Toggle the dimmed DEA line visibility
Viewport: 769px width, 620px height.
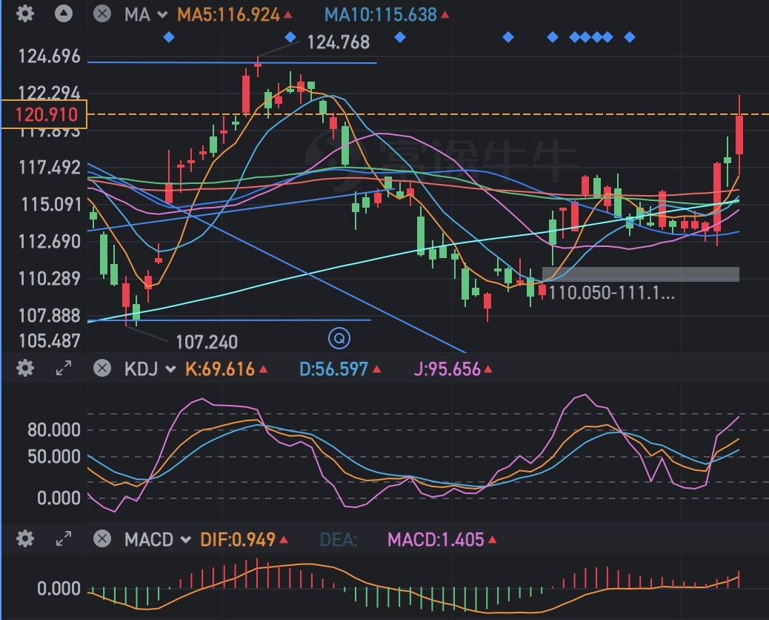[339, 540]
